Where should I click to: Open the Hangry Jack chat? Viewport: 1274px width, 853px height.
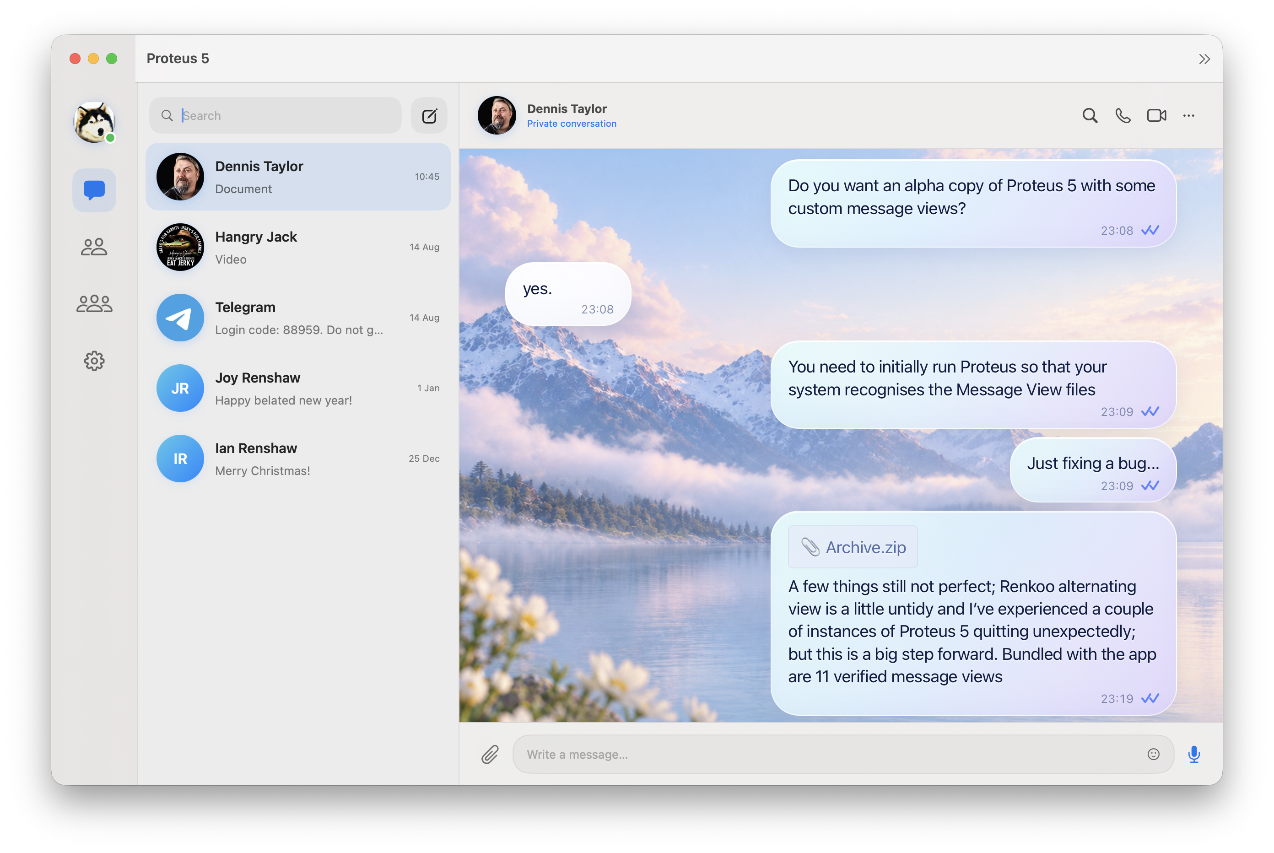coord(298,247)
